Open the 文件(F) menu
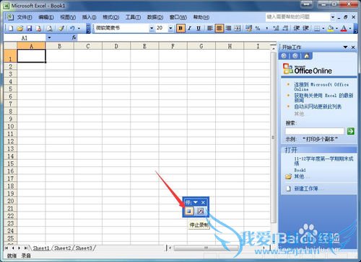This screenshot has width=361, height=262. click(x=25, y=17)
